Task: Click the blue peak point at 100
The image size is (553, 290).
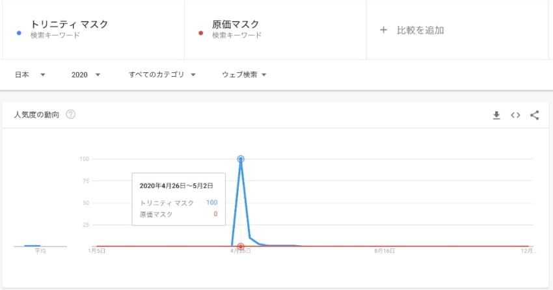Action: click(x=241, y=159)
